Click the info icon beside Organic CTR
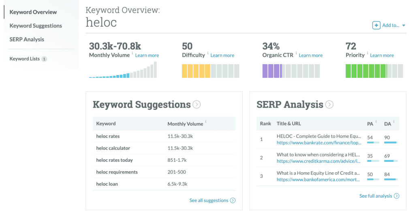415x214 pixels. (x=296, y=53)
